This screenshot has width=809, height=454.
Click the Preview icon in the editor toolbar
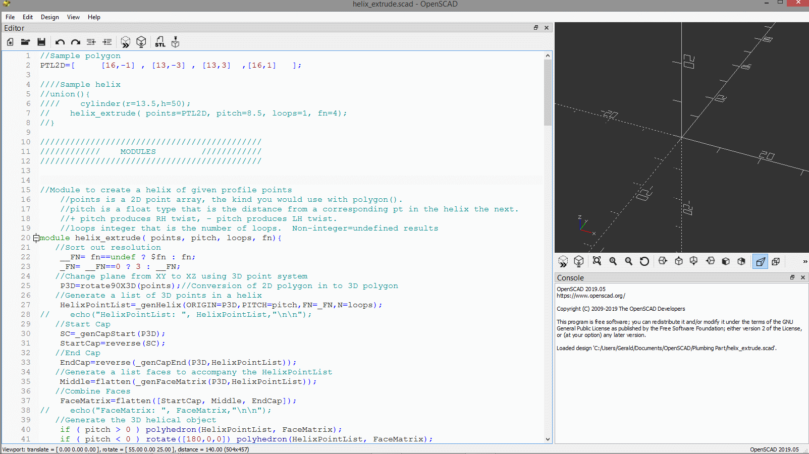pos(126,42)
